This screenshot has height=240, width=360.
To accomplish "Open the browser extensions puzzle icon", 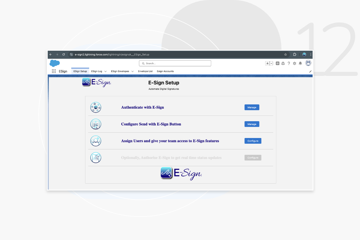I will click(x=295, y=55).
